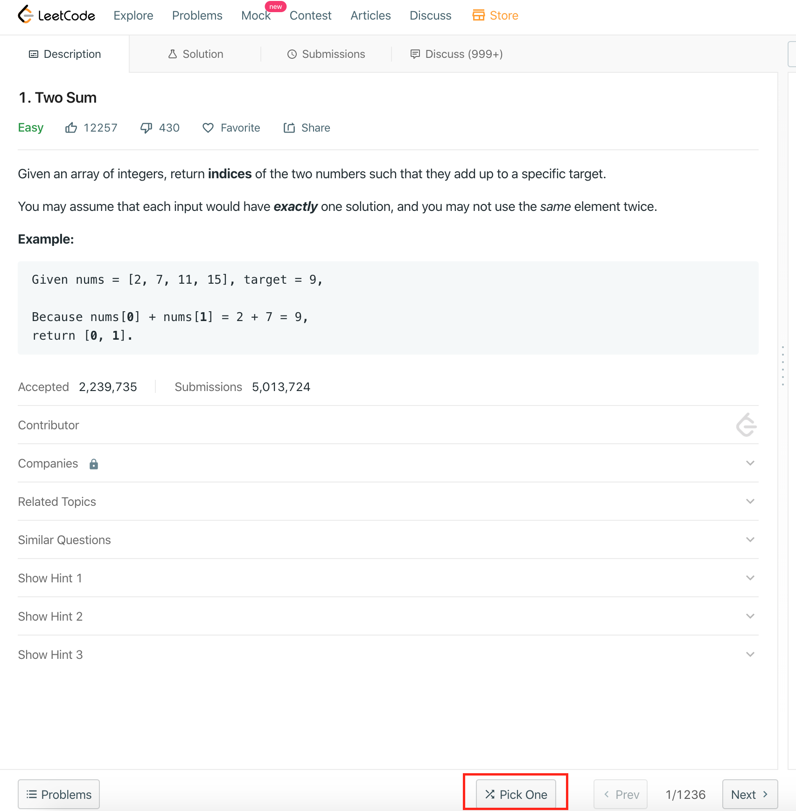Click the Contributor LeetCode avatar icon
This screenshot has height=811, width=796.
point(746,425)
